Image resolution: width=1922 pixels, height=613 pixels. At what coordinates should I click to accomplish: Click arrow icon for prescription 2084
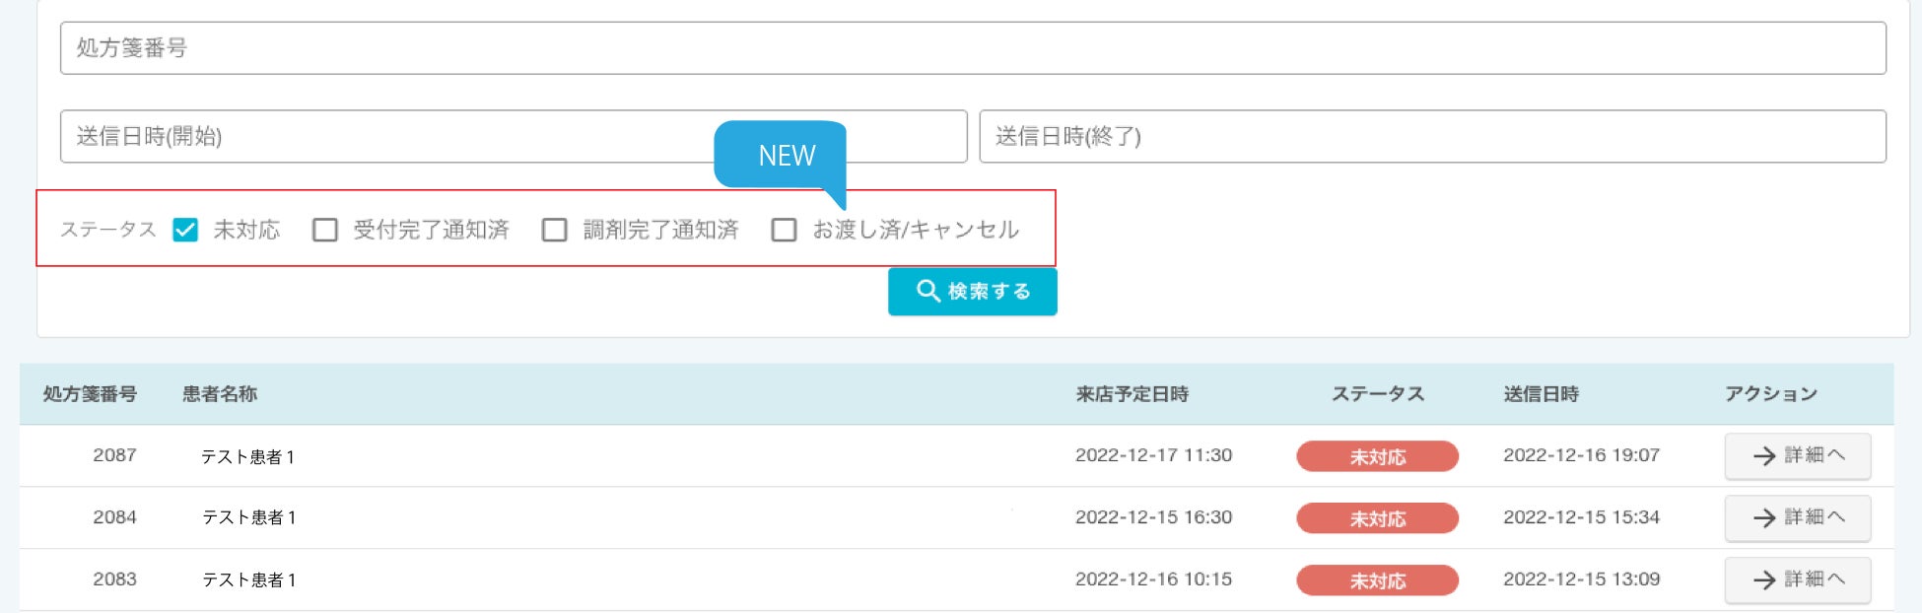(1764, 517)
